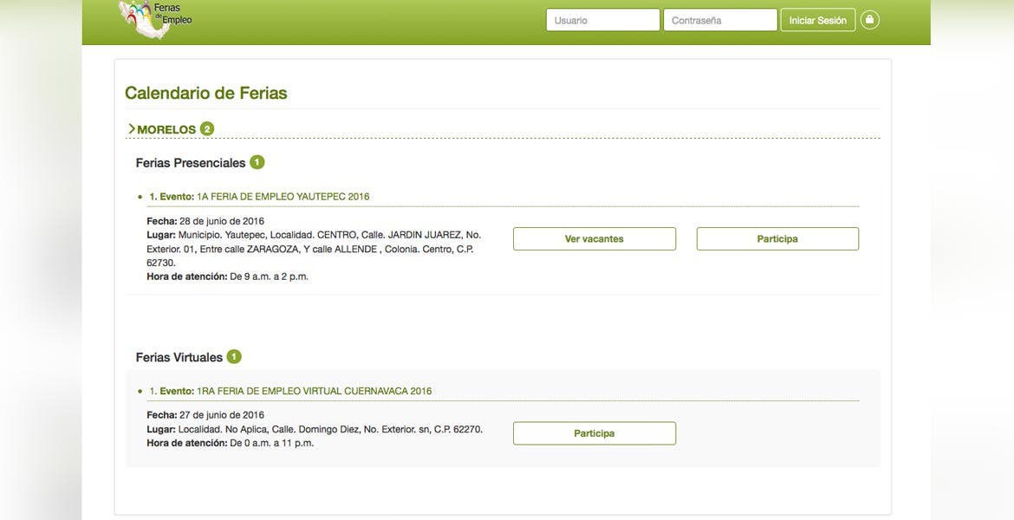1014x520 pixels.
Task: Click the bullet before the Yautepec event
Action: pos(140,197)
